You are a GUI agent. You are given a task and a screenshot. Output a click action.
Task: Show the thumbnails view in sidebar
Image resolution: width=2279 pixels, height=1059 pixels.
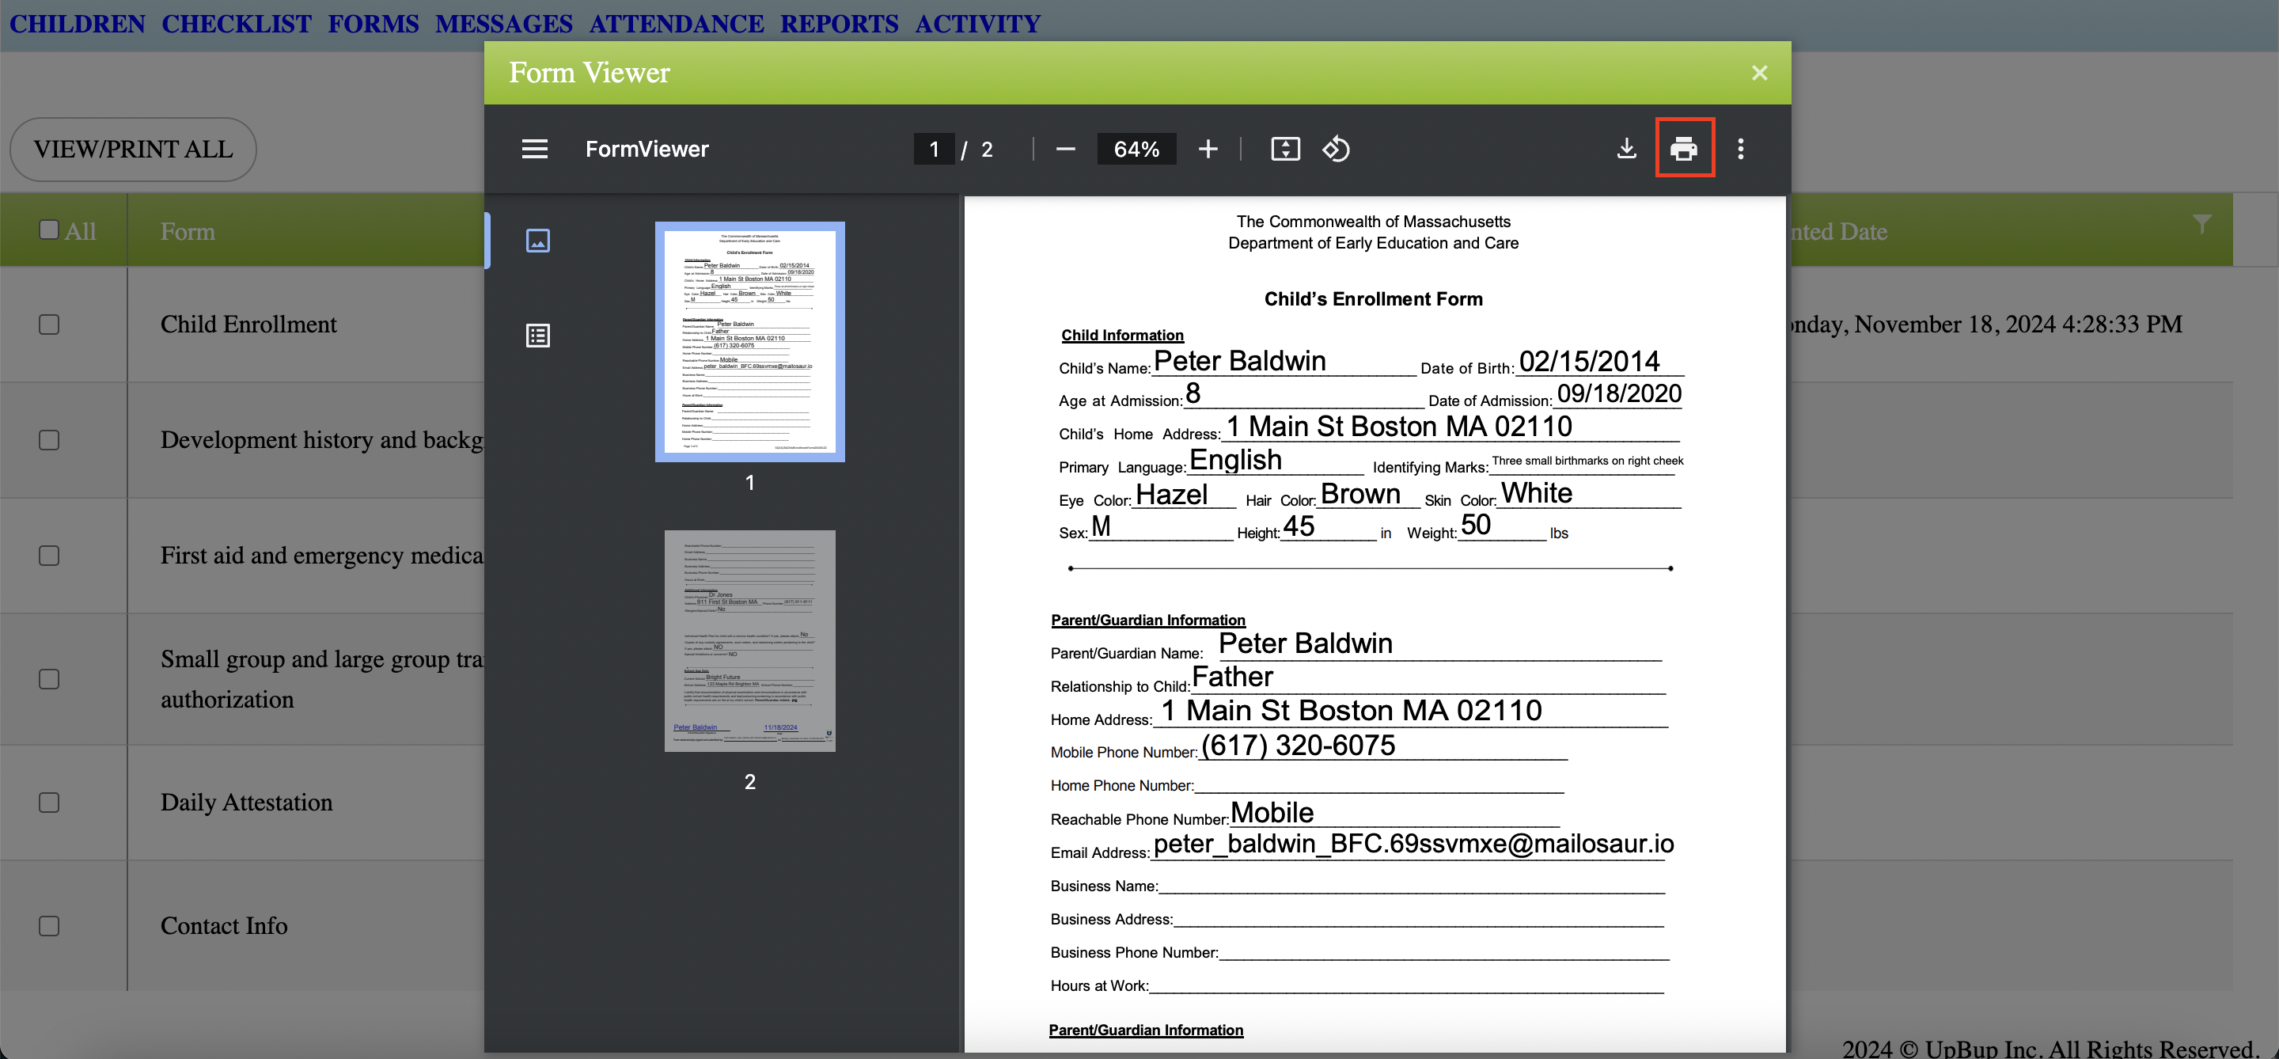[538, 241]
